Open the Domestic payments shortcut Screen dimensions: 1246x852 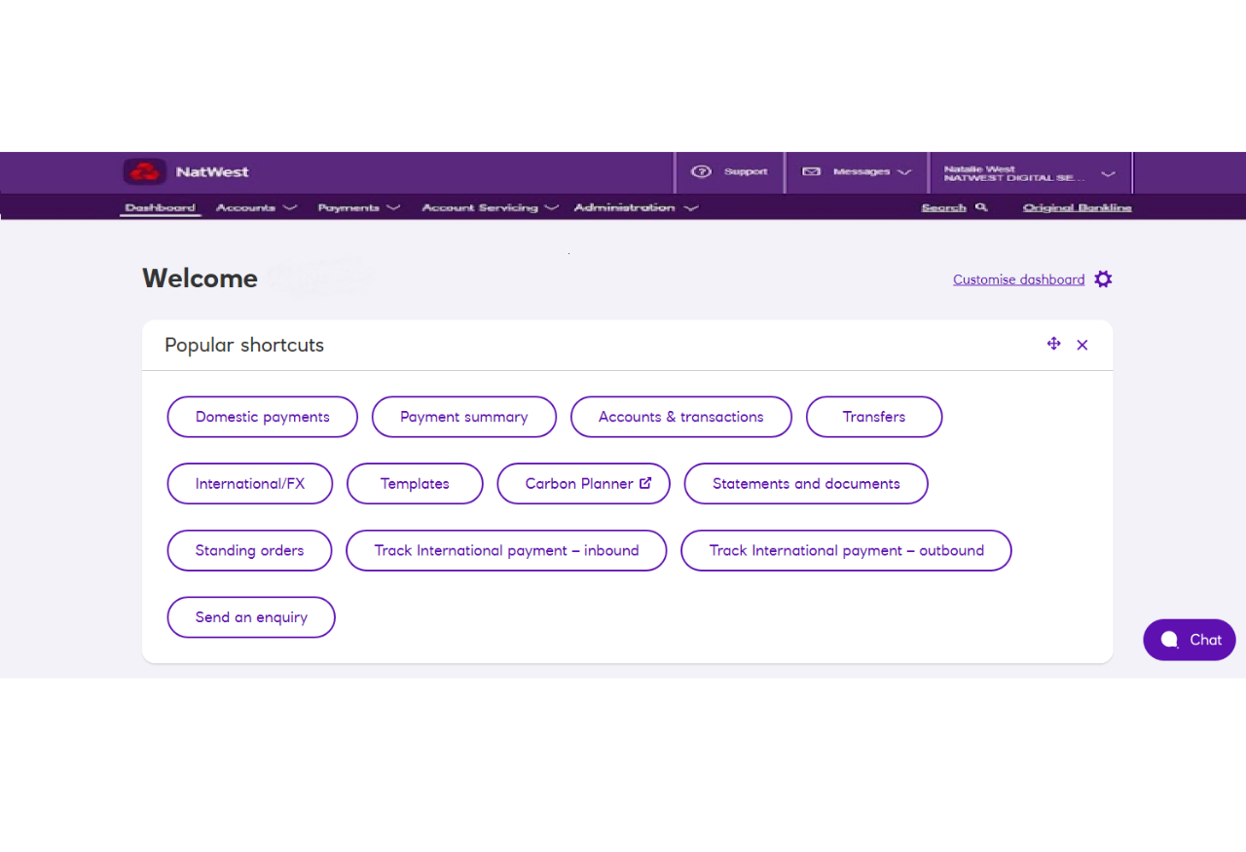click(x=262, y=417)
